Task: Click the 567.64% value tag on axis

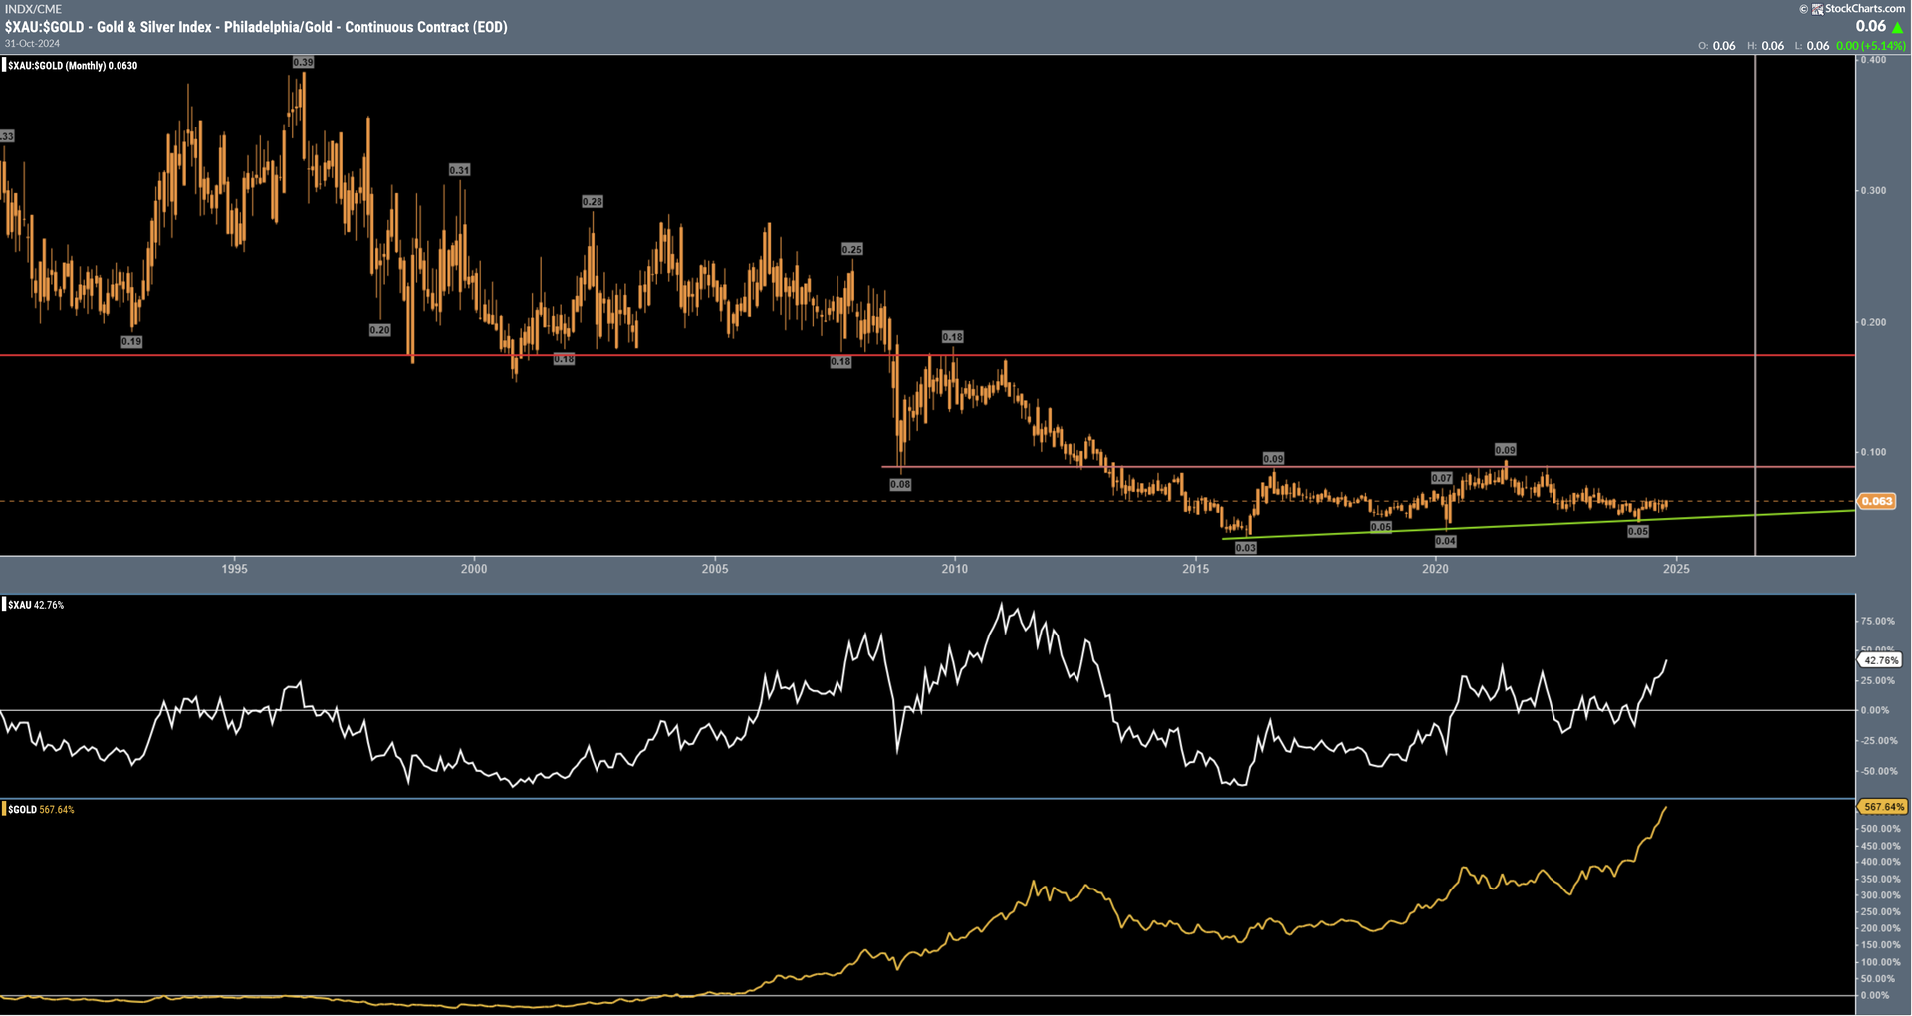Action: tap(1882, 808)
